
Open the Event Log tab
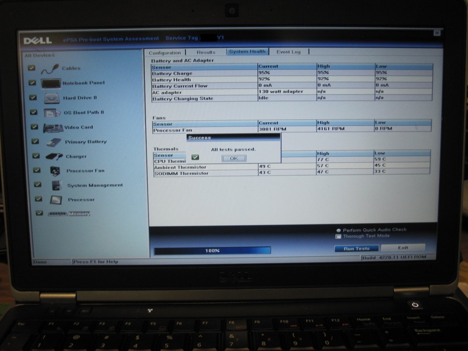click(x=288, y=52)
